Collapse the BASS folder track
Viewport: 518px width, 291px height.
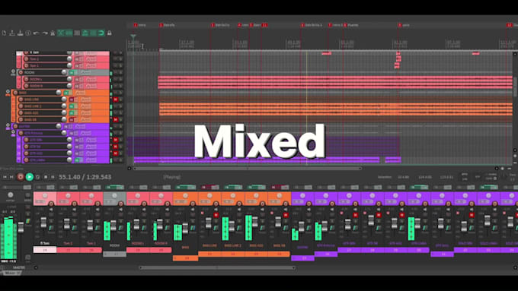coord(8,92)
